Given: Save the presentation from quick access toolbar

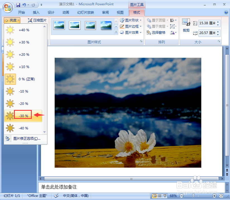Looking at the screenshot, I should [18, 5].
